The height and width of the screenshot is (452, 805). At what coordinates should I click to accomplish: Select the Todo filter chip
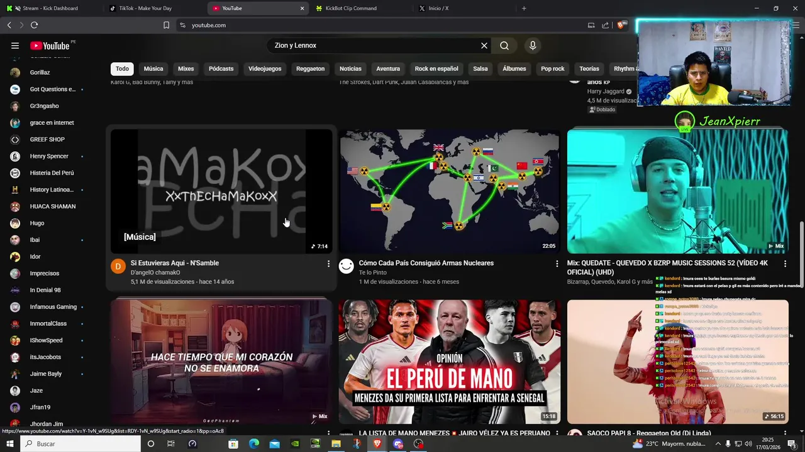[x=123, y=68]
